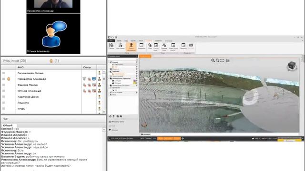Click the gear icon in dark status bar
This screenshot has height=171, width=305.
click(x=183, y=138)
